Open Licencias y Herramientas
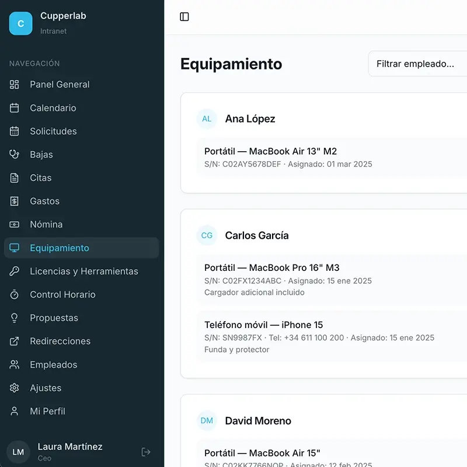467x467 pixels. click(x=81, y=271)
